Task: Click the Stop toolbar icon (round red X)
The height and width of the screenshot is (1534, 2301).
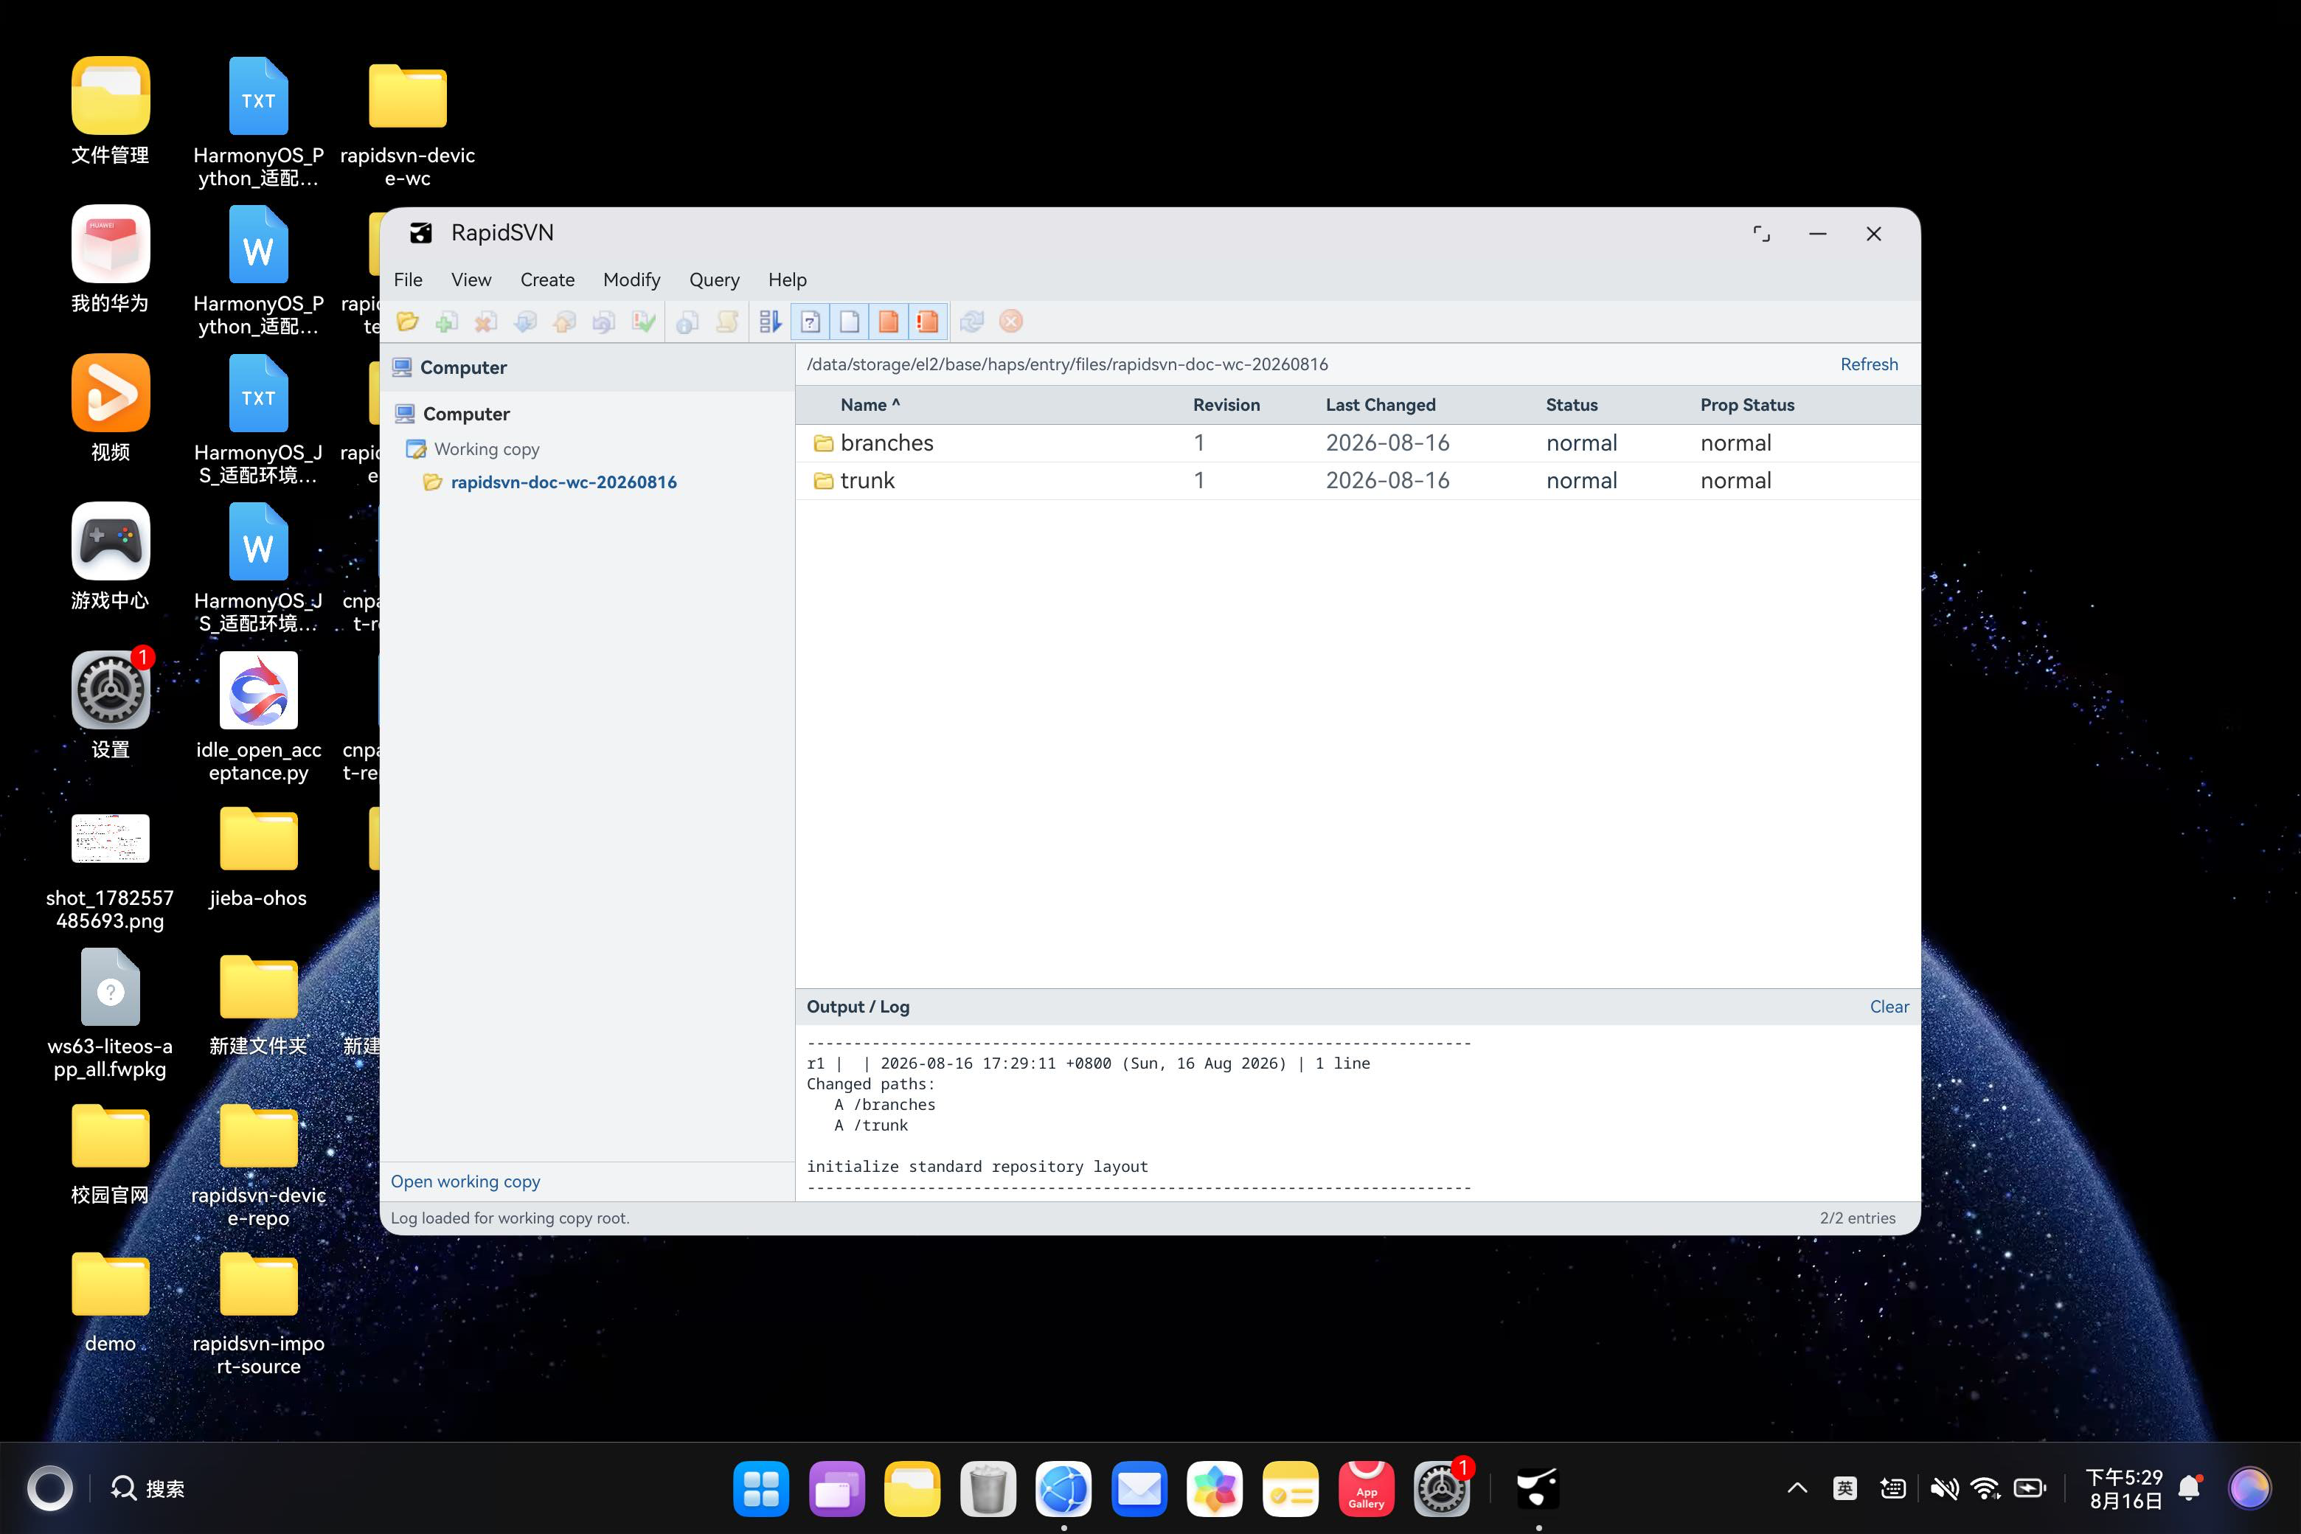Action: pos(1010,321)
